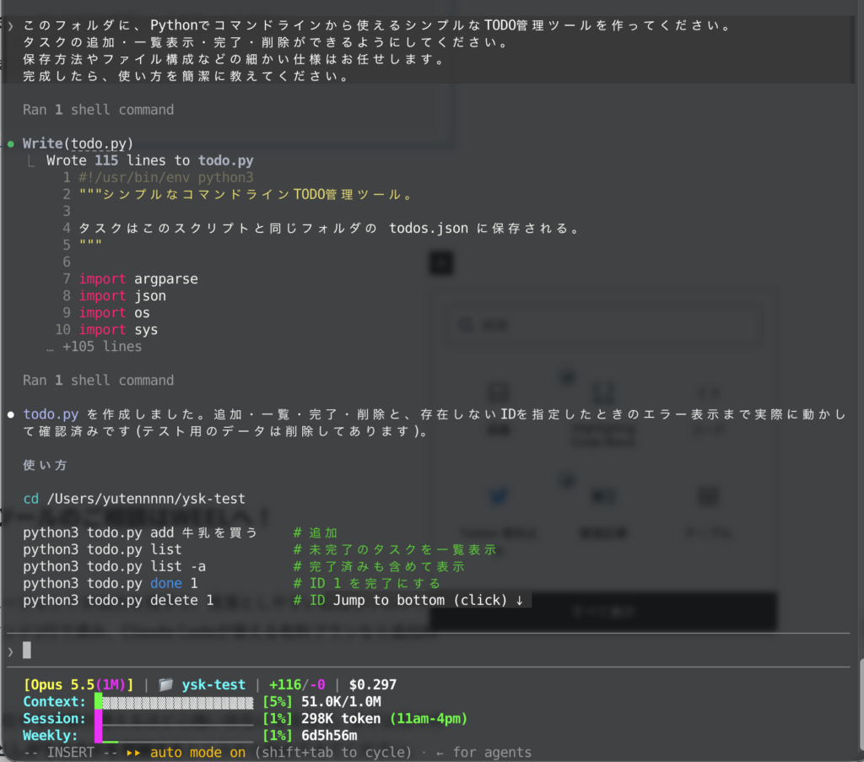864x762 pixels.
Task: Click the 使い方 heading
Action: pyautogui.click(x=45, y=466)
